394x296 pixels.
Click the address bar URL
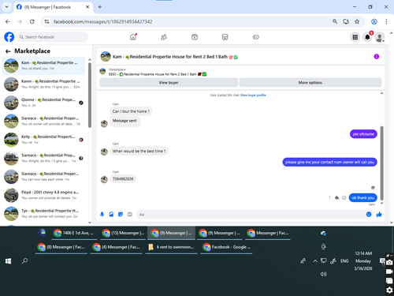(103, 21)
